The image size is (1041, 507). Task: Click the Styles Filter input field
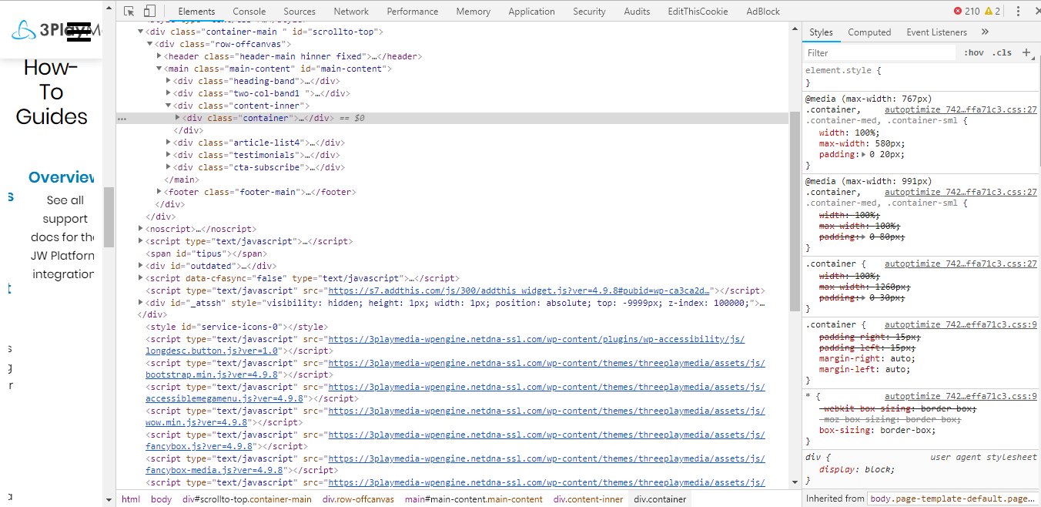click(x=879, y=52)
